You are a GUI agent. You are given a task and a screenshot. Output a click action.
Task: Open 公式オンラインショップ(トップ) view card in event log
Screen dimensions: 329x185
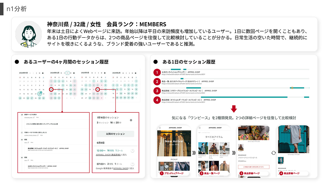pos(57,167)
